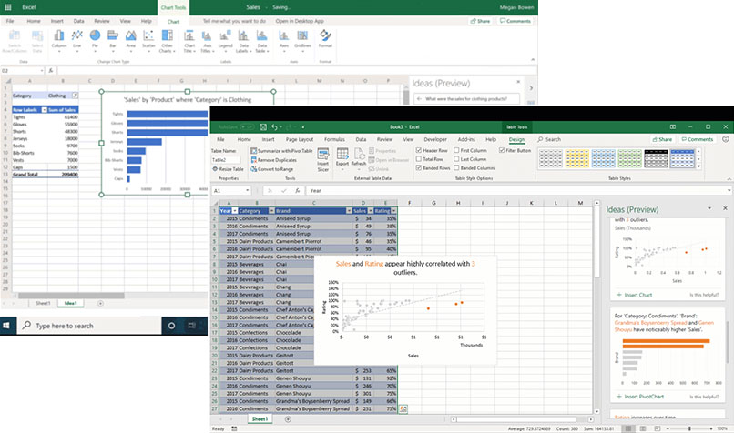Image resolution: width=734 pixels, height=433 pixels.
Task: Open the Gridlines options
Action: pos(303,39)
